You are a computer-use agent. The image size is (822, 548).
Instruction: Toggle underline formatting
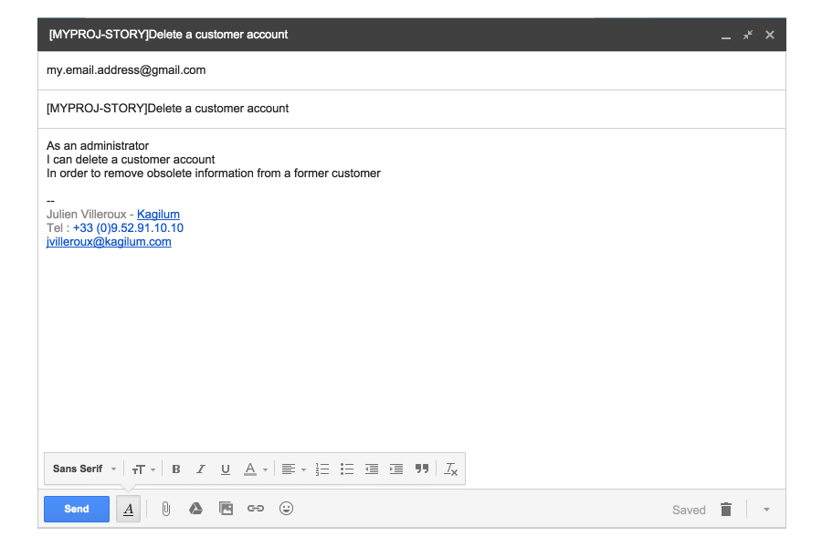pyautogui.click(x=226, y=469)
